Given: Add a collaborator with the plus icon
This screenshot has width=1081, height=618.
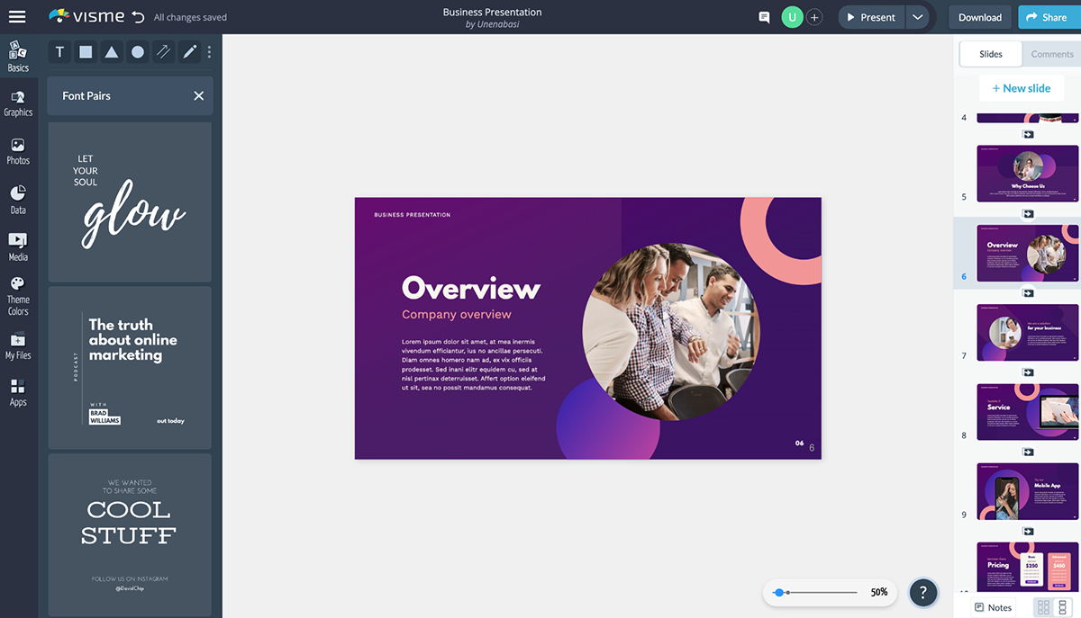Looking at the screenshot, I should click(x=814, y=17).
